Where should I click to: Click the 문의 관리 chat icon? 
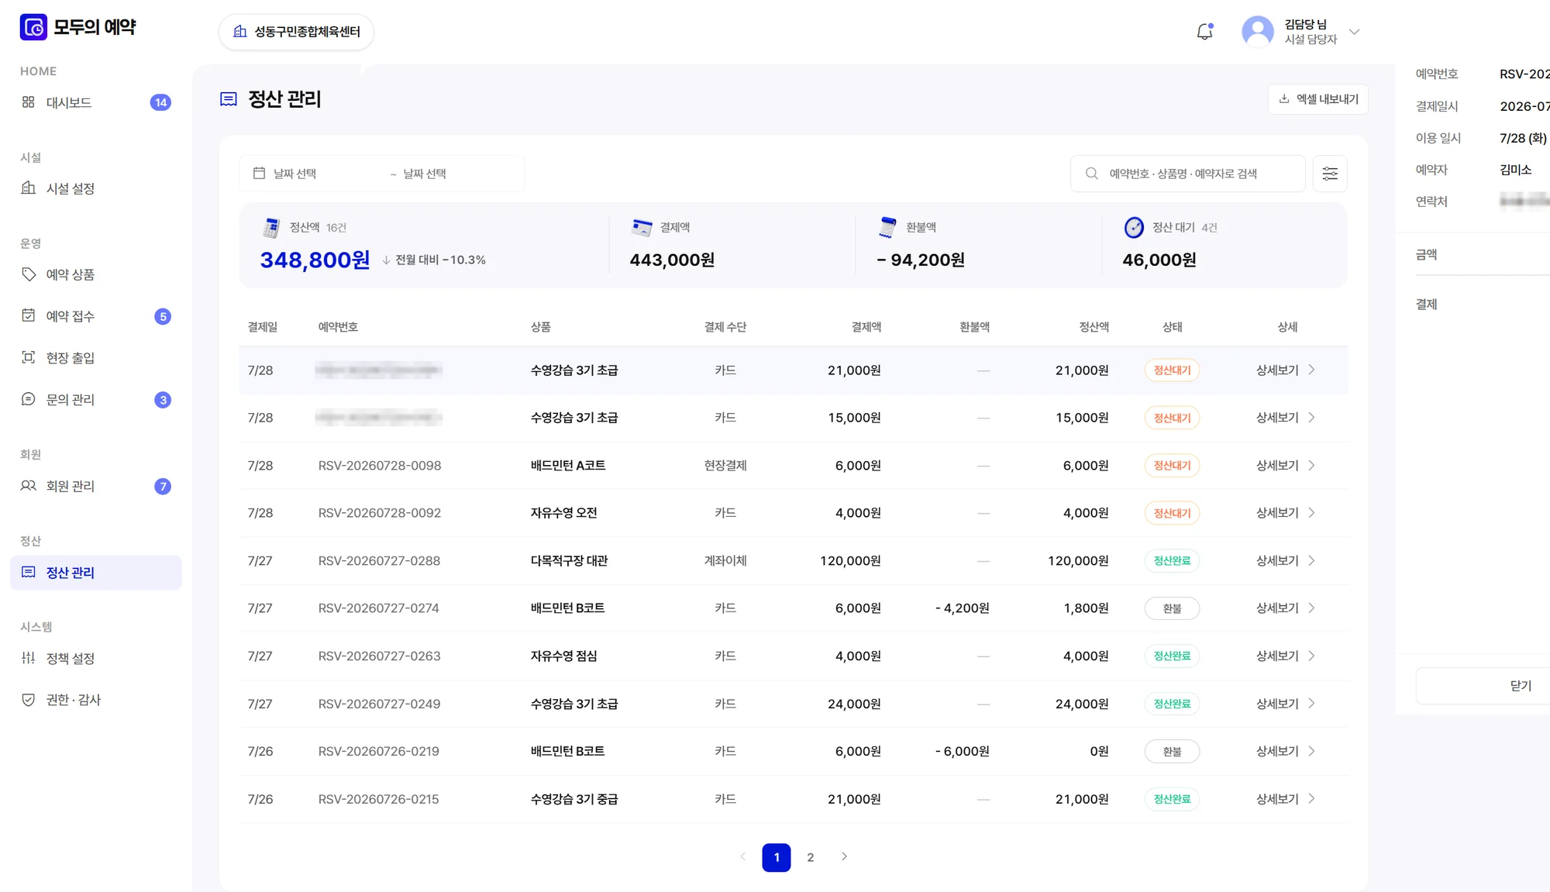click(x=29, y=399)
